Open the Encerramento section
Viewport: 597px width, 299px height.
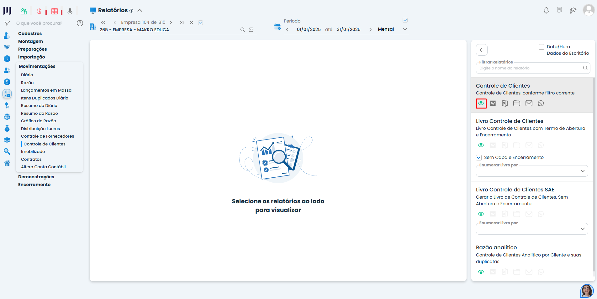34,185
